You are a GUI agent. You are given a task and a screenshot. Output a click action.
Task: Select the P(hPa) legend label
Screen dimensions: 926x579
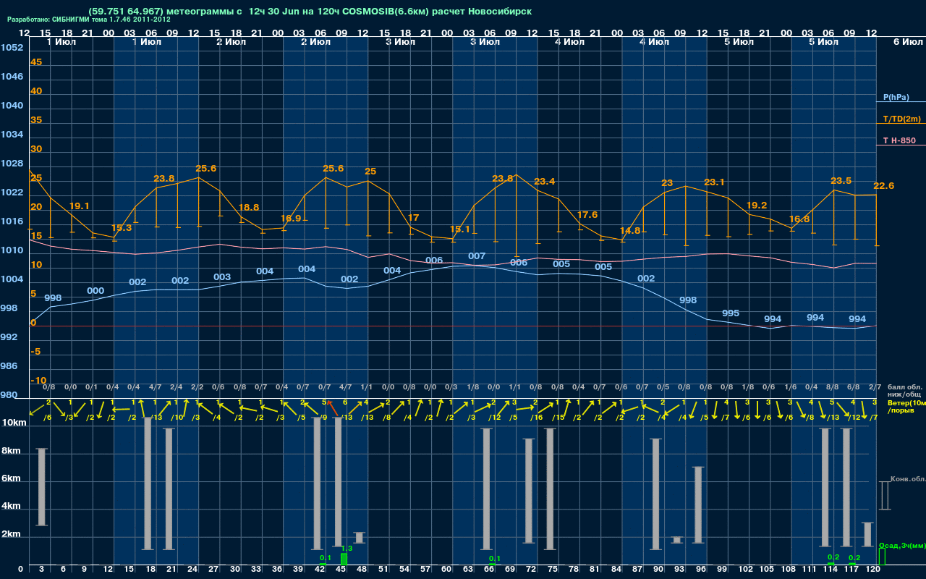click(x=896, y=97)
